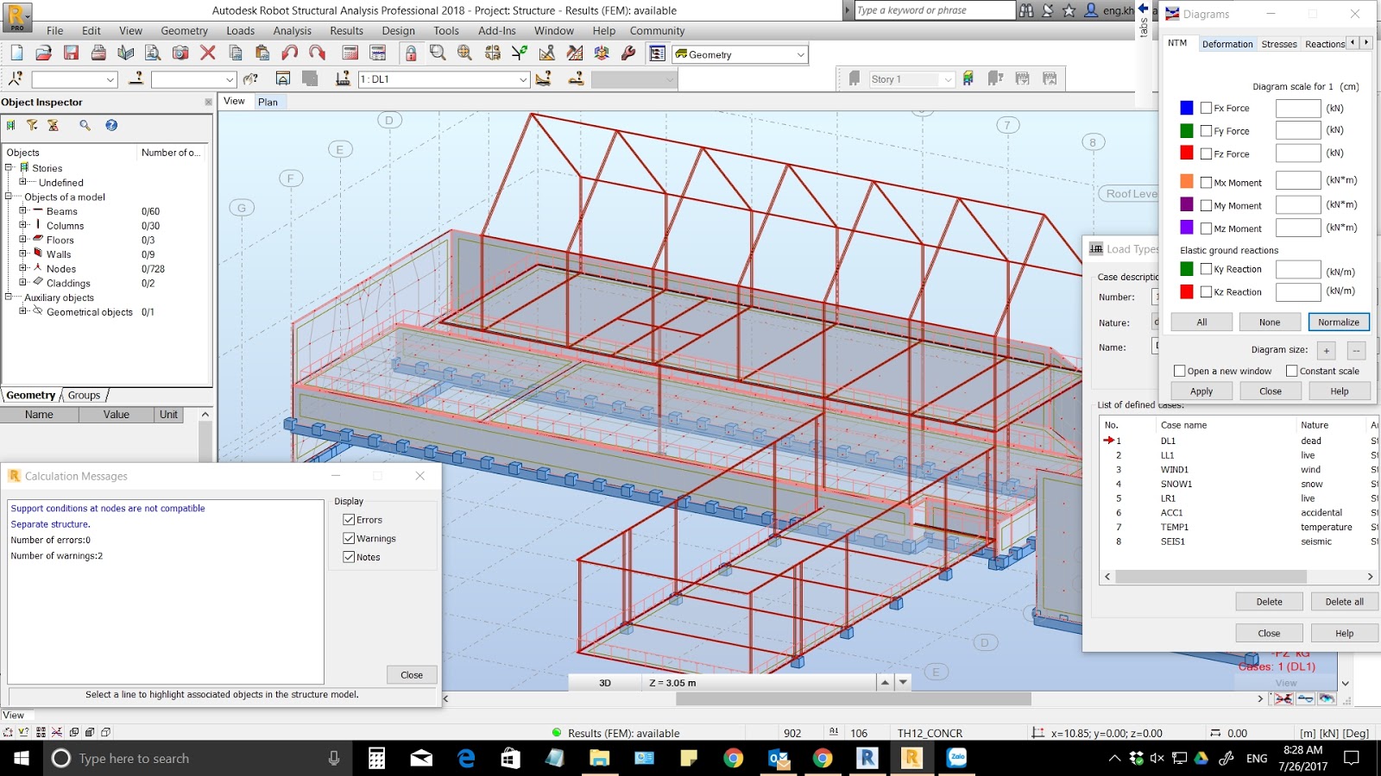1381x776 pixels.
Task: Open the Analysis menu
Action: pos(292,30)
